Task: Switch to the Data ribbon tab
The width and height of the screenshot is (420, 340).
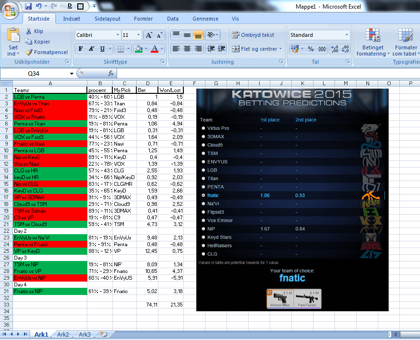Action: pyautogui.click(x=173, y=19)
